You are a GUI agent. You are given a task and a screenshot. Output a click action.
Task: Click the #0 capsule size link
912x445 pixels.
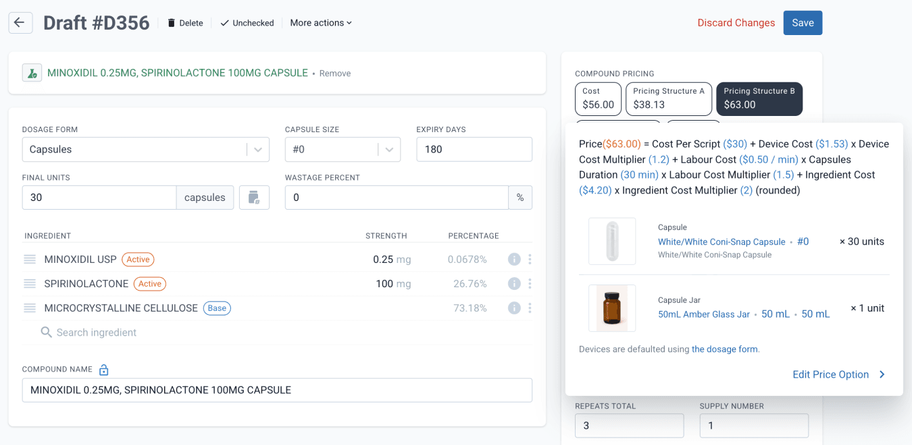point(803,242)
